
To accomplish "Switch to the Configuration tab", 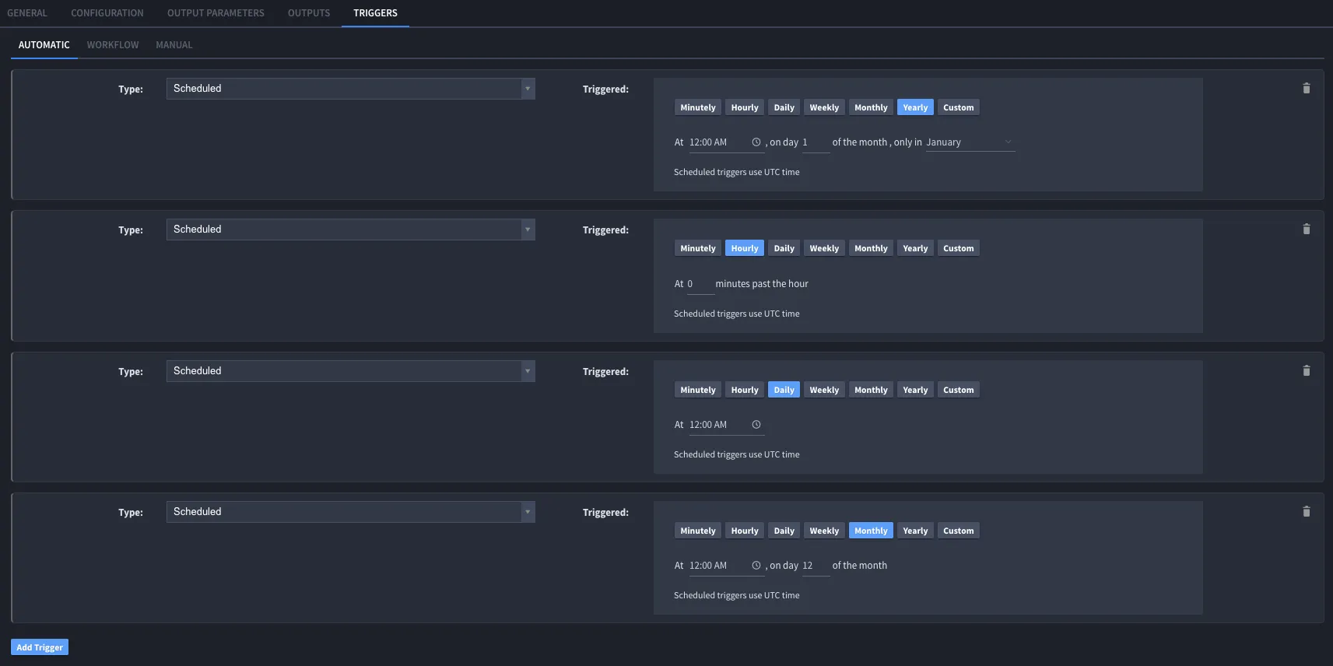I will pos(107,13).
